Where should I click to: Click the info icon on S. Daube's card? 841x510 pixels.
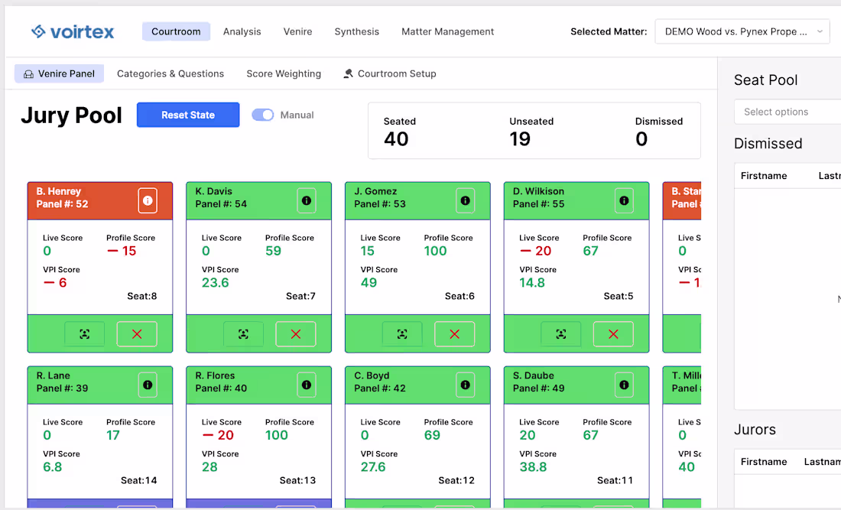(x=625, y=385)
